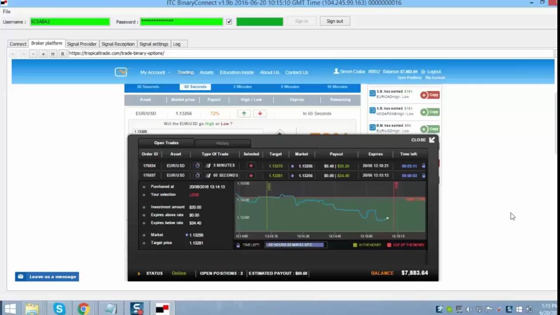Image resolution: width=560 pixels, height=315 pixels.
Task: Click the H home button
Action: click(52, 53)
